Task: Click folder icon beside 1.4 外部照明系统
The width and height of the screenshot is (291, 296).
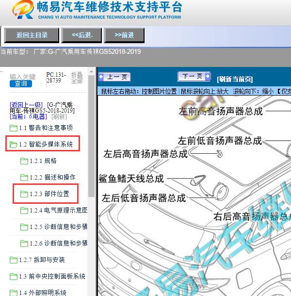Action: pyautogui.click(x=14, y=293)
